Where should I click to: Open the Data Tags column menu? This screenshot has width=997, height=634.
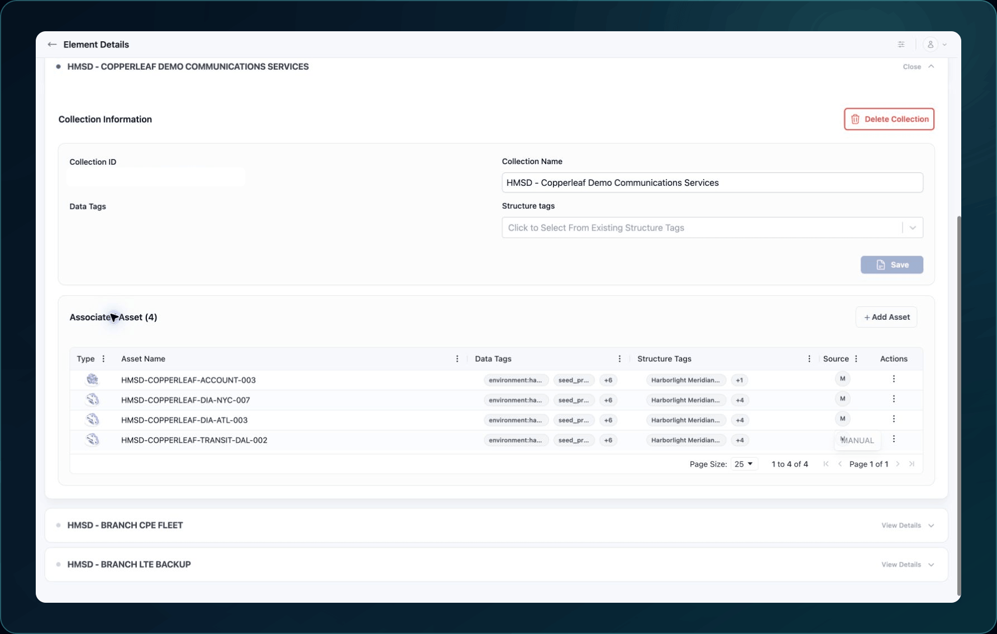(x=619, y=359)
